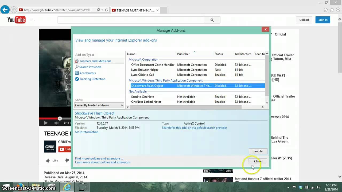Click the volume icon in the system tray
This screenshot has width=342, height=192.
[318, 187]
